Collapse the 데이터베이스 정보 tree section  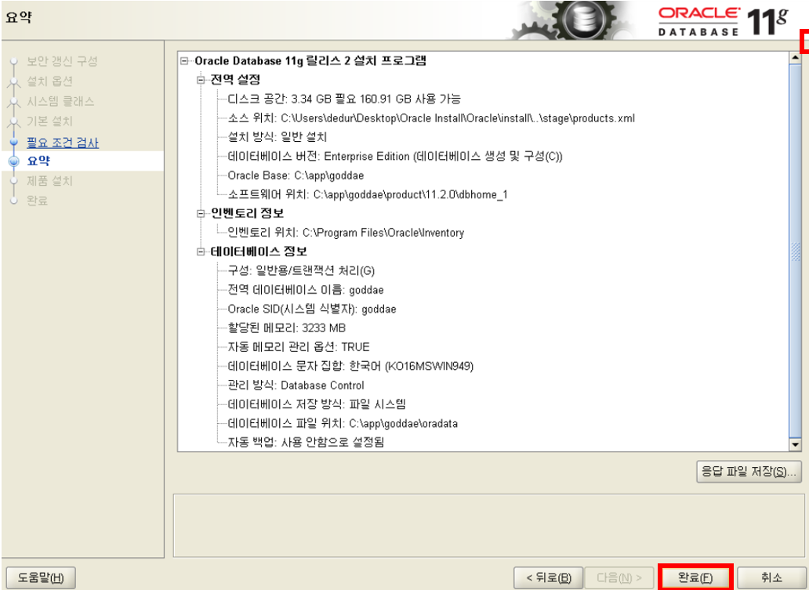[x=201, y=252]
